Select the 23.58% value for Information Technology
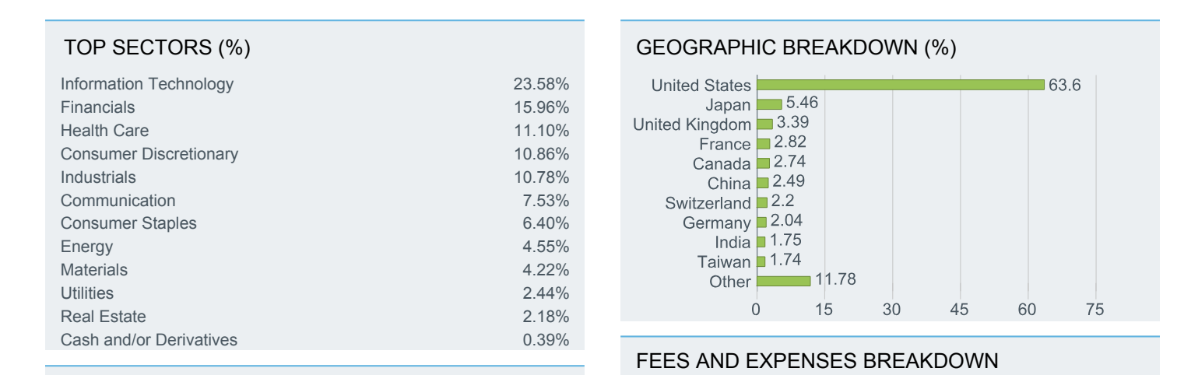Viewport: 1177px width, 375px height. point(541,84)
